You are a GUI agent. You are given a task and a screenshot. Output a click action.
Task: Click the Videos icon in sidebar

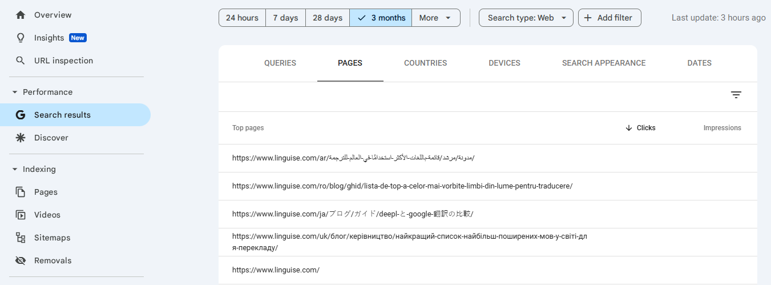point(21,215)
